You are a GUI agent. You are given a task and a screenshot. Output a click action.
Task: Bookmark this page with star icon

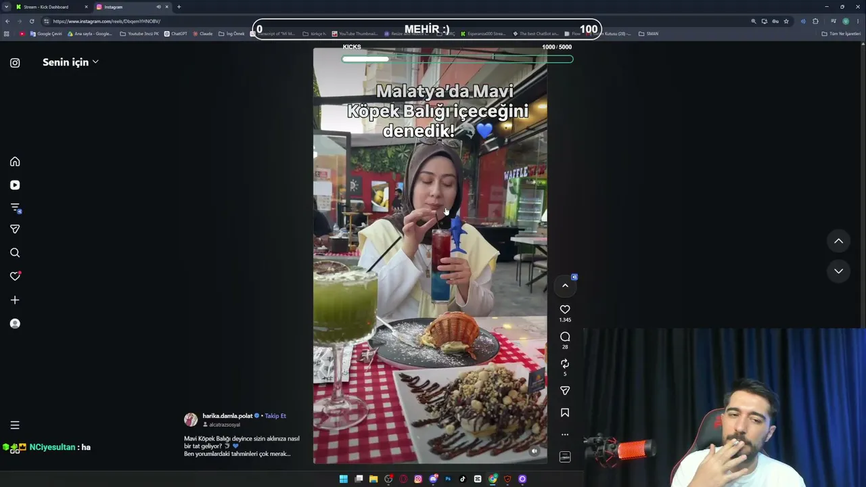(786, 21)
